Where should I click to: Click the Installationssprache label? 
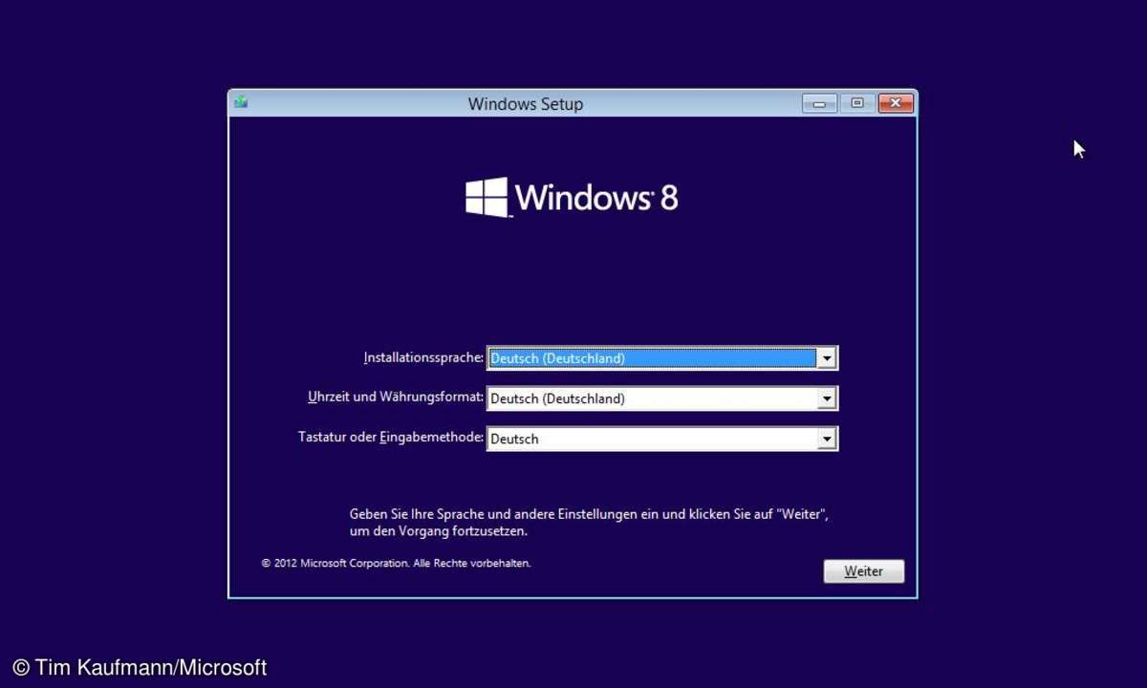pos(423,358)
